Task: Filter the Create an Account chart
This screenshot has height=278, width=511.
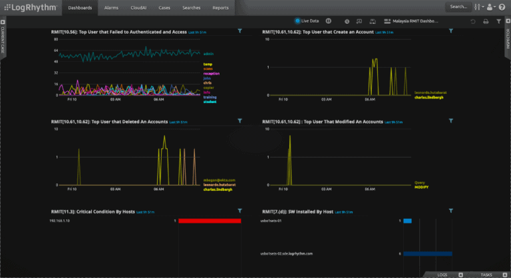Action: [x=450, y=31]
